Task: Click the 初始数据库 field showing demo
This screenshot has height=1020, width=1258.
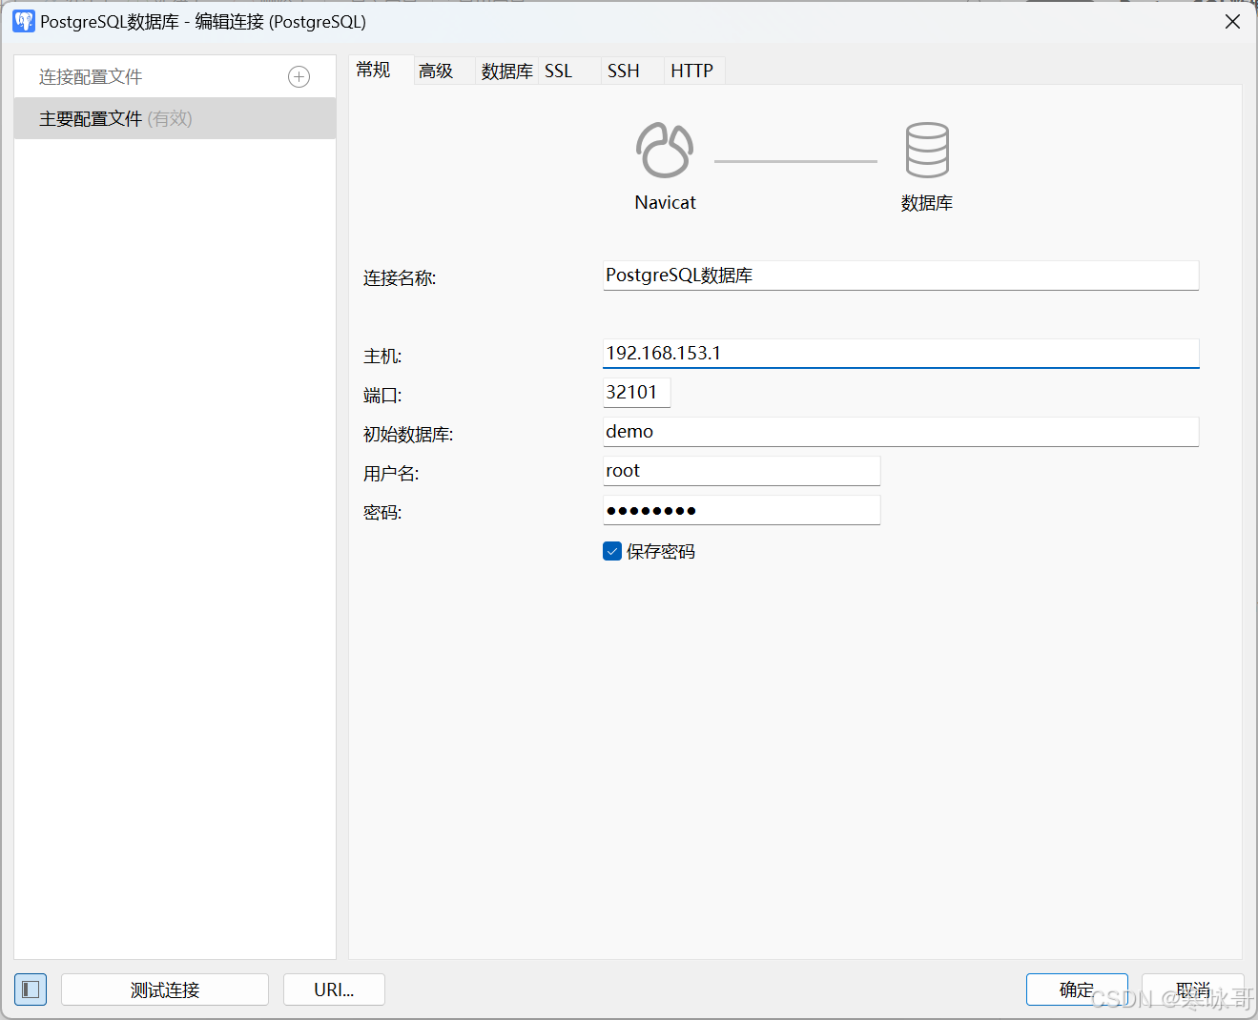Action: pos(901,432)
